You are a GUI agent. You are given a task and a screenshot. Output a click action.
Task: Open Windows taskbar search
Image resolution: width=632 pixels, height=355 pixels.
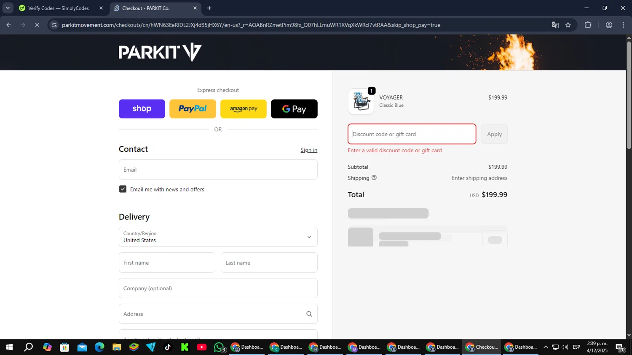[28, 347]
